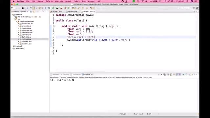Screen dimensions: 210x118
Task: Click the System.out.printf line in editor
Action: (x=98, y=40)
